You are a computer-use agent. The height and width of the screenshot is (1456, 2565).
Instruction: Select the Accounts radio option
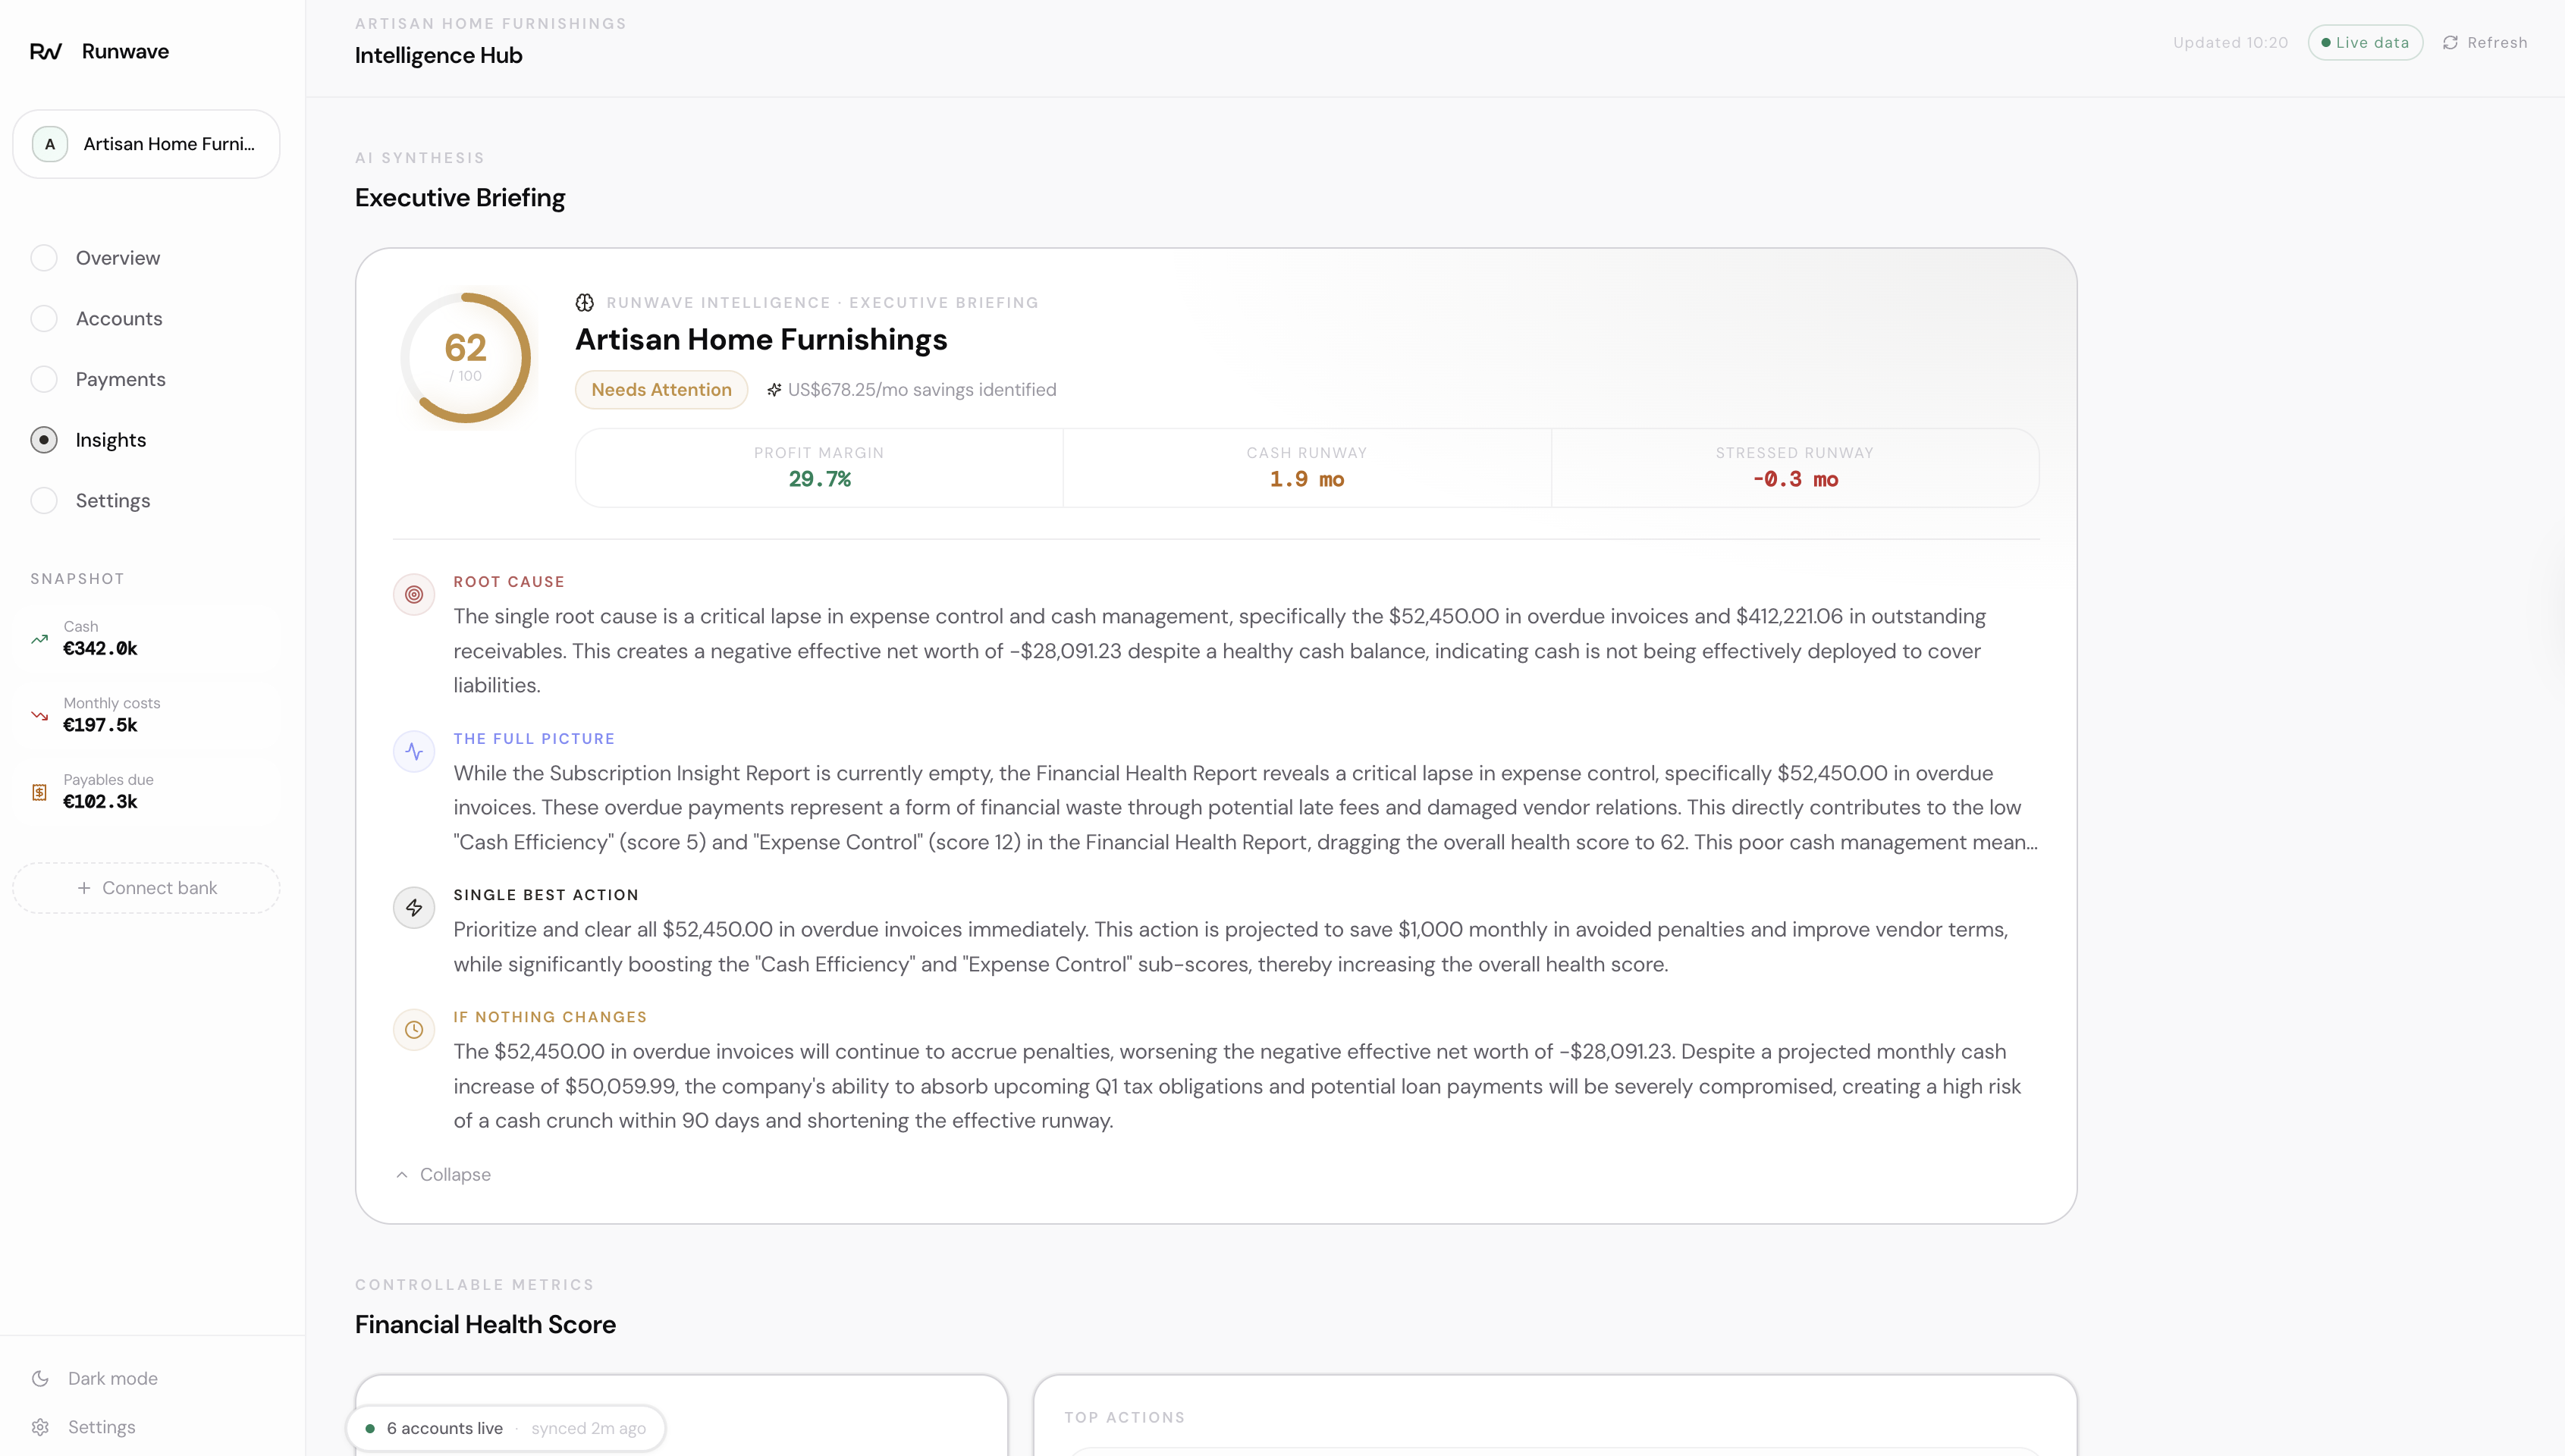click(x=44, y=319)
